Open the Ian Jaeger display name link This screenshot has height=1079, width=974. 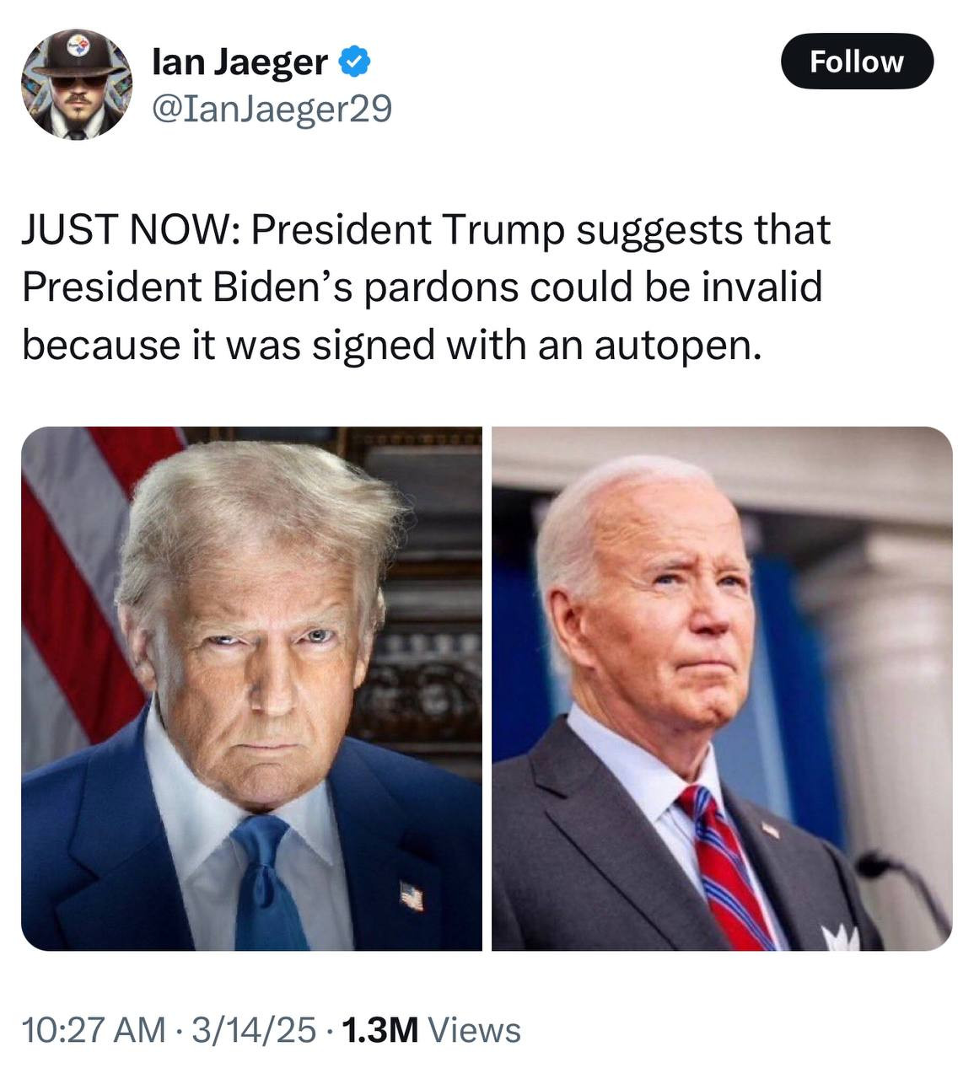coord(240,62)
